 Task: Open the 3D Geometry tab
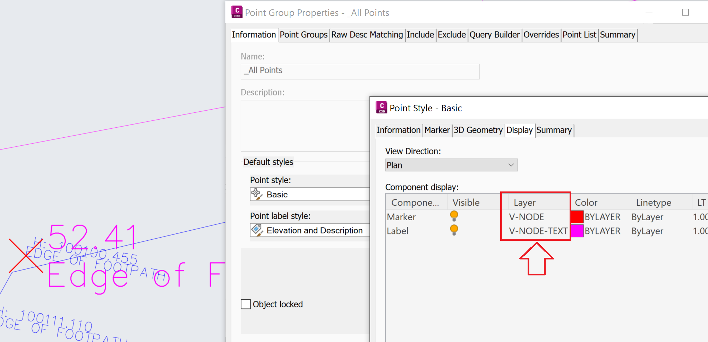[478, 130]
